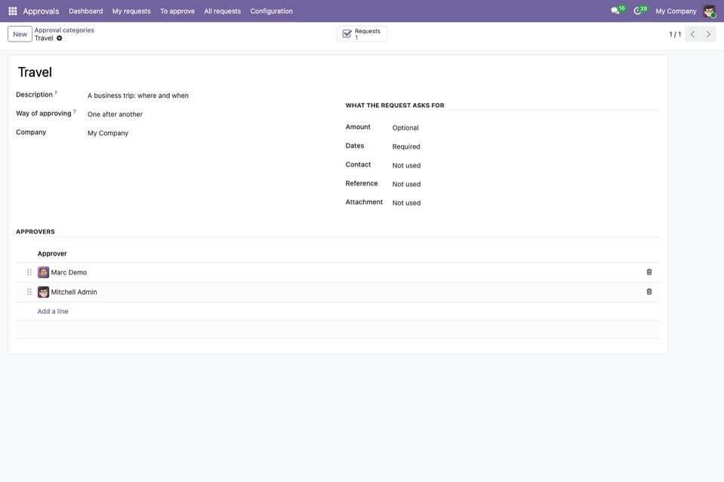Click the Approvals app name
Screen dimensions: 724x482
(x=41, y=11)
